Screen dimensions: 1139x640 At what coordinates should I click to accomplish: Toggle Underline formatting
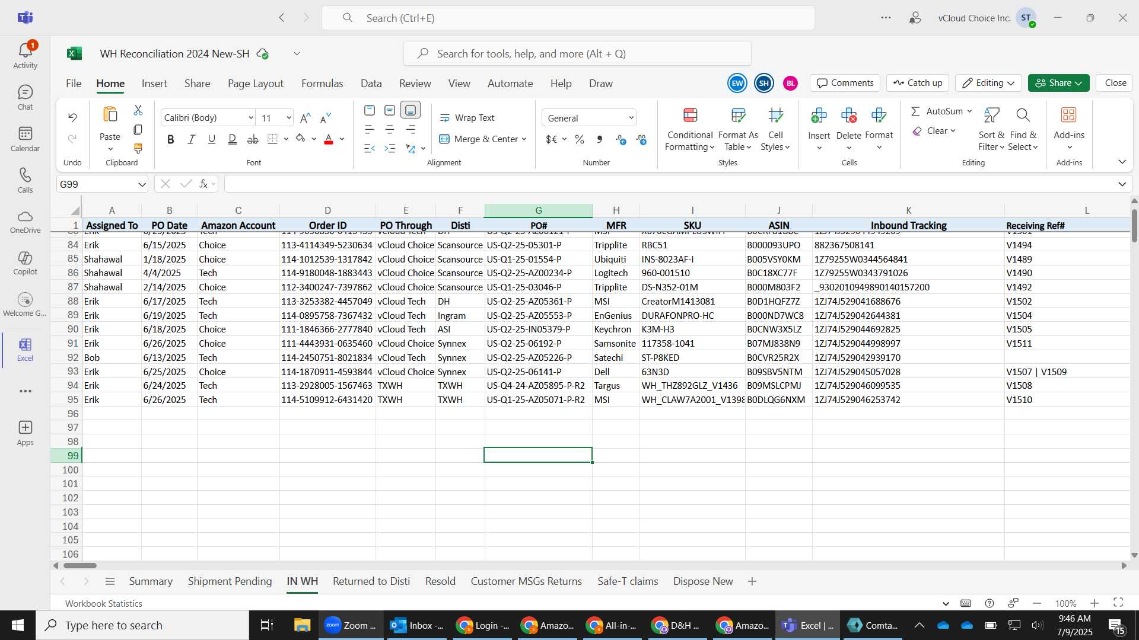coord(211,139)
